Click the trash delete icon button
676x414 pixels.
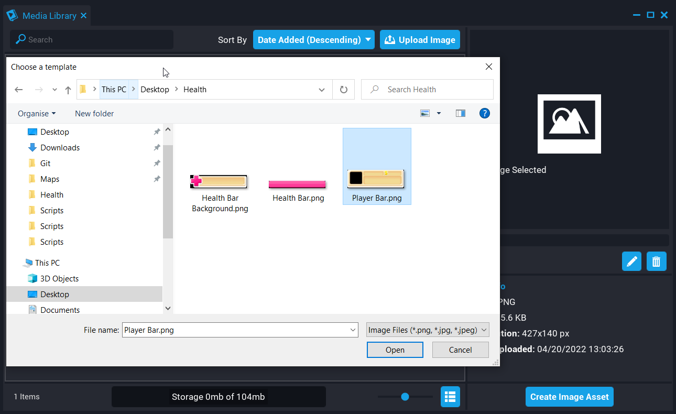coord(656,261)
